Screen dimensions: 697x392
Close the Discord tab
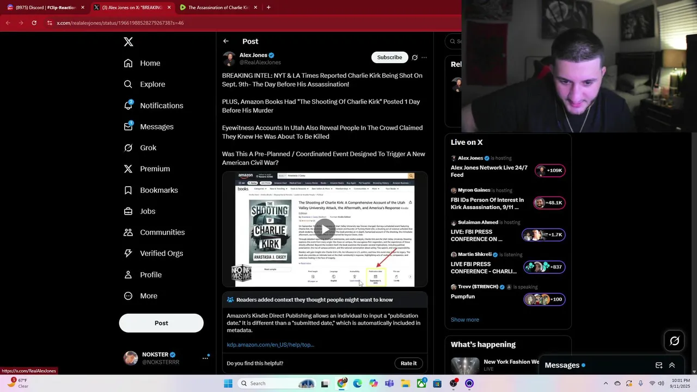point(83,8)
